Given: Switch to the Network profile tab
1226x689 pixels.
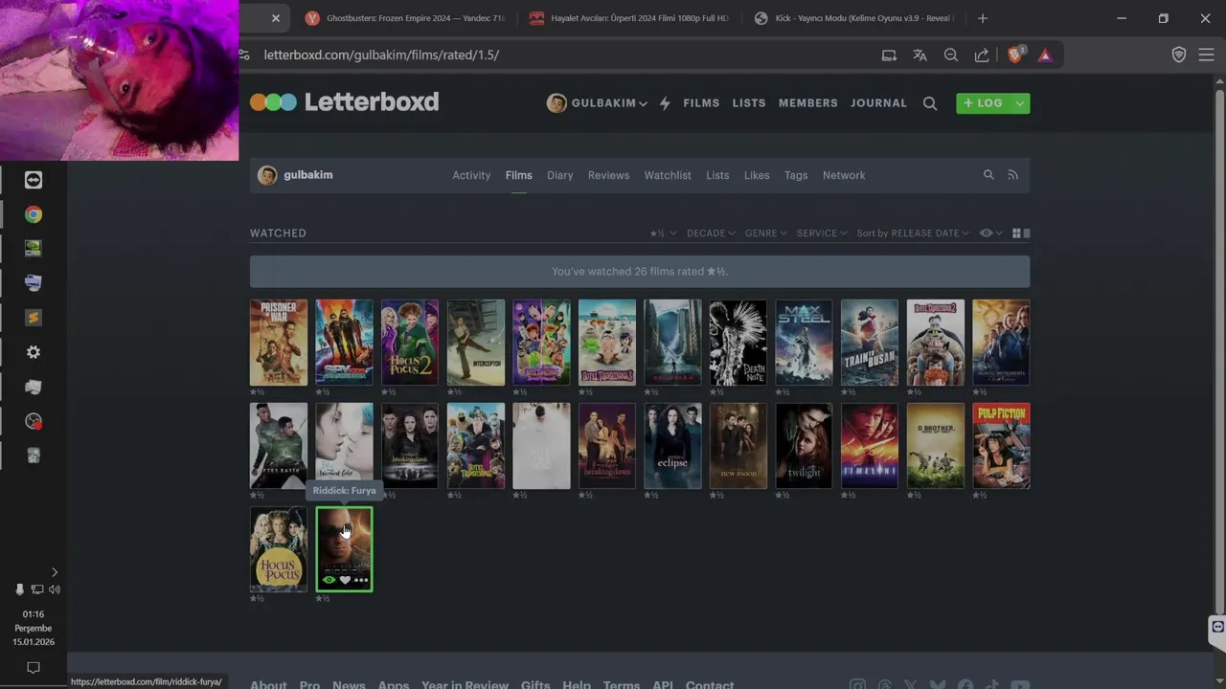Looking at the screenshot, I should (x=844, y=175).
